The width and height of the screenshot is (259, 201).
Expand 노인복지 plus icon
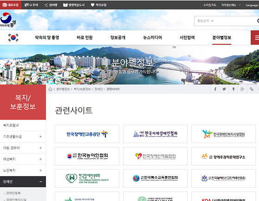[41, 171]
